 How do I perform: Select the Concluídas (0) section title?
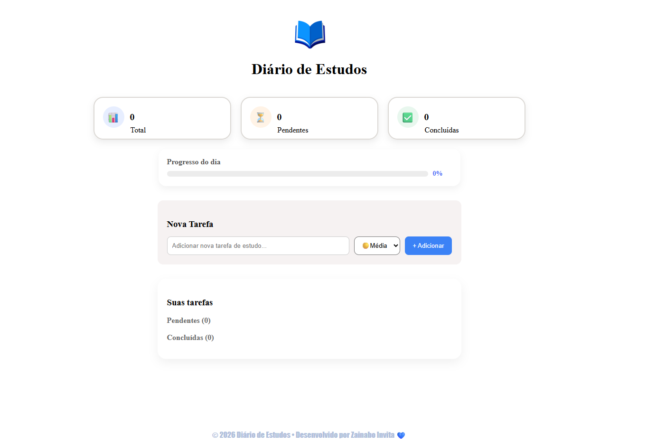tap(190, 338)
